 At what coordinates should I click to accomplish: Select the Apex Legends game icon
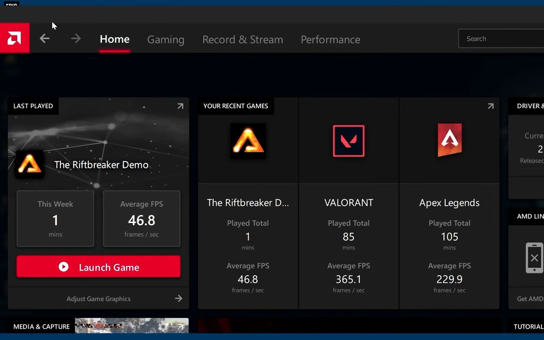pos(450,140)
